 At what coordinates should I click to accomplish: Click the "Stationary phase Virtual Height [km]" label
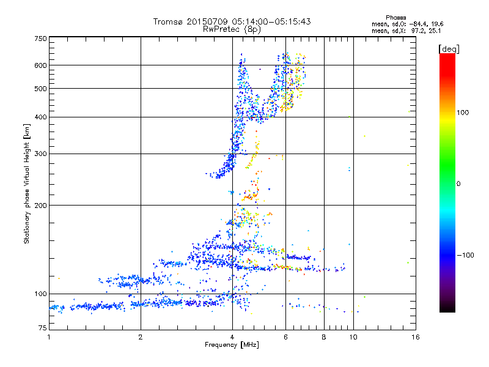[26, 183]
